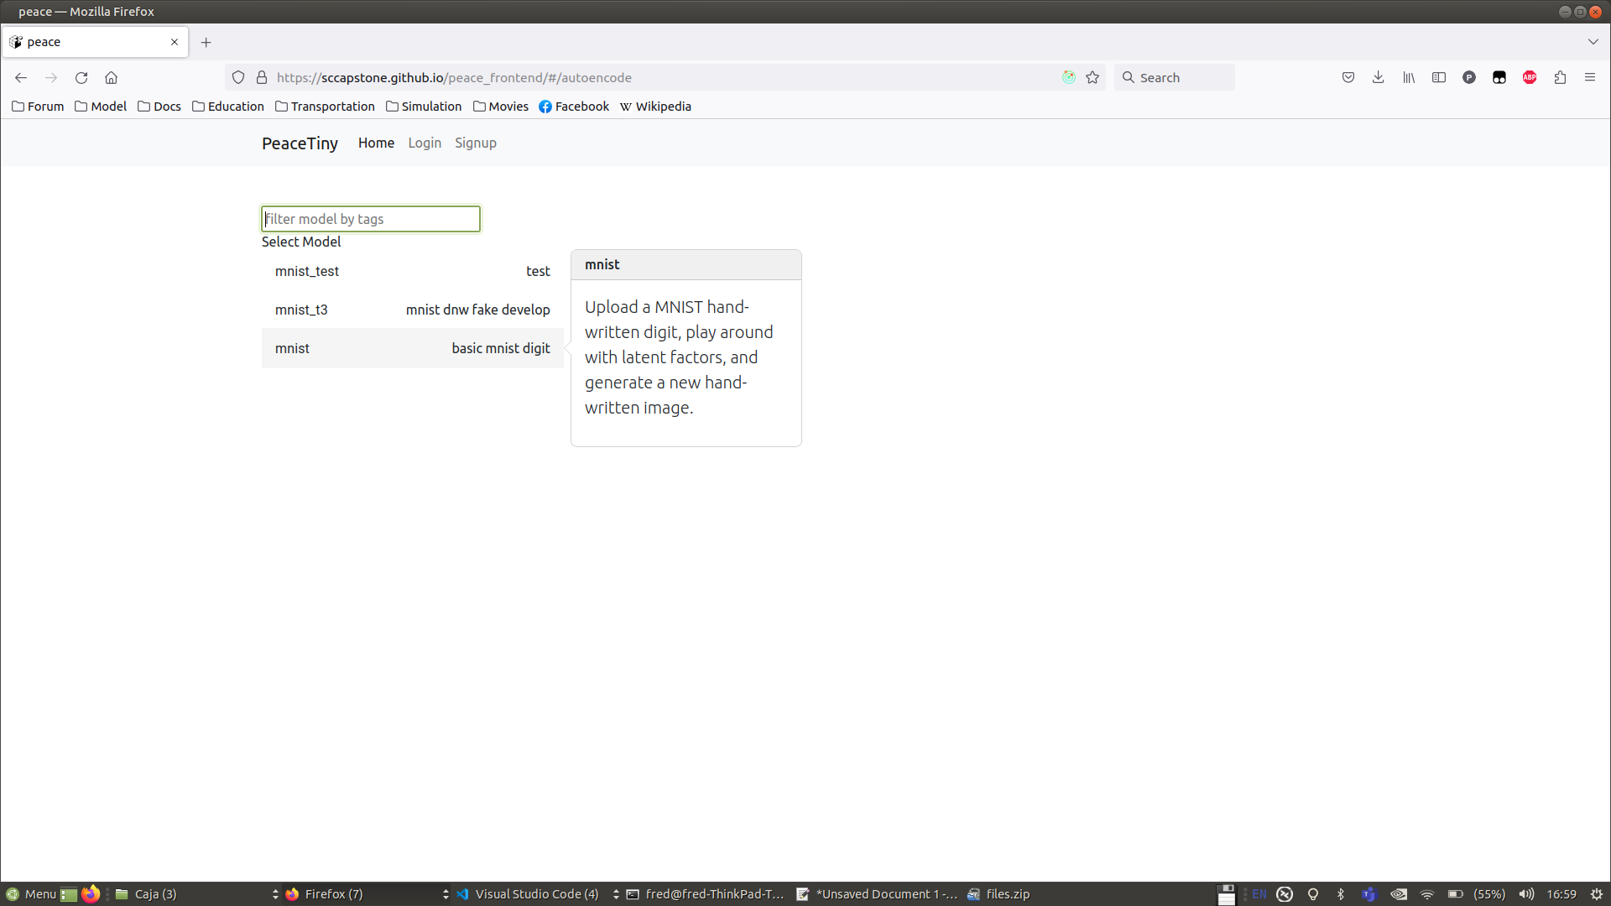Click the Home navigation menu item

click(376, 142)
